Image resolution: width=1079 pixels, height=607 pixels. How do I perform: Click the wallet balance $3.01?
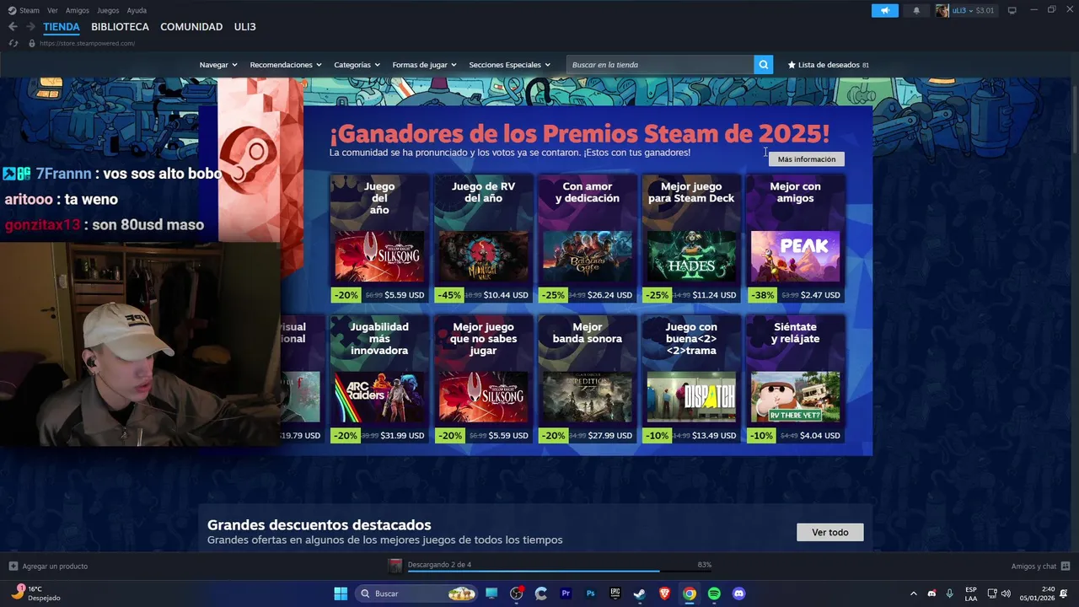tap(985, 11)
